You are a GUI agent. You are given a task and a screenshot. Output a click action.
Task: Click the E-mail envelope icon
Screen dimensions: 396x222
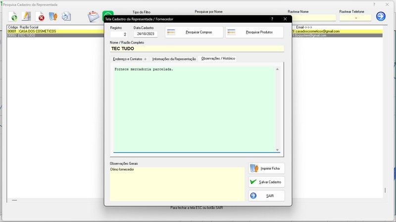pos(94,16)
